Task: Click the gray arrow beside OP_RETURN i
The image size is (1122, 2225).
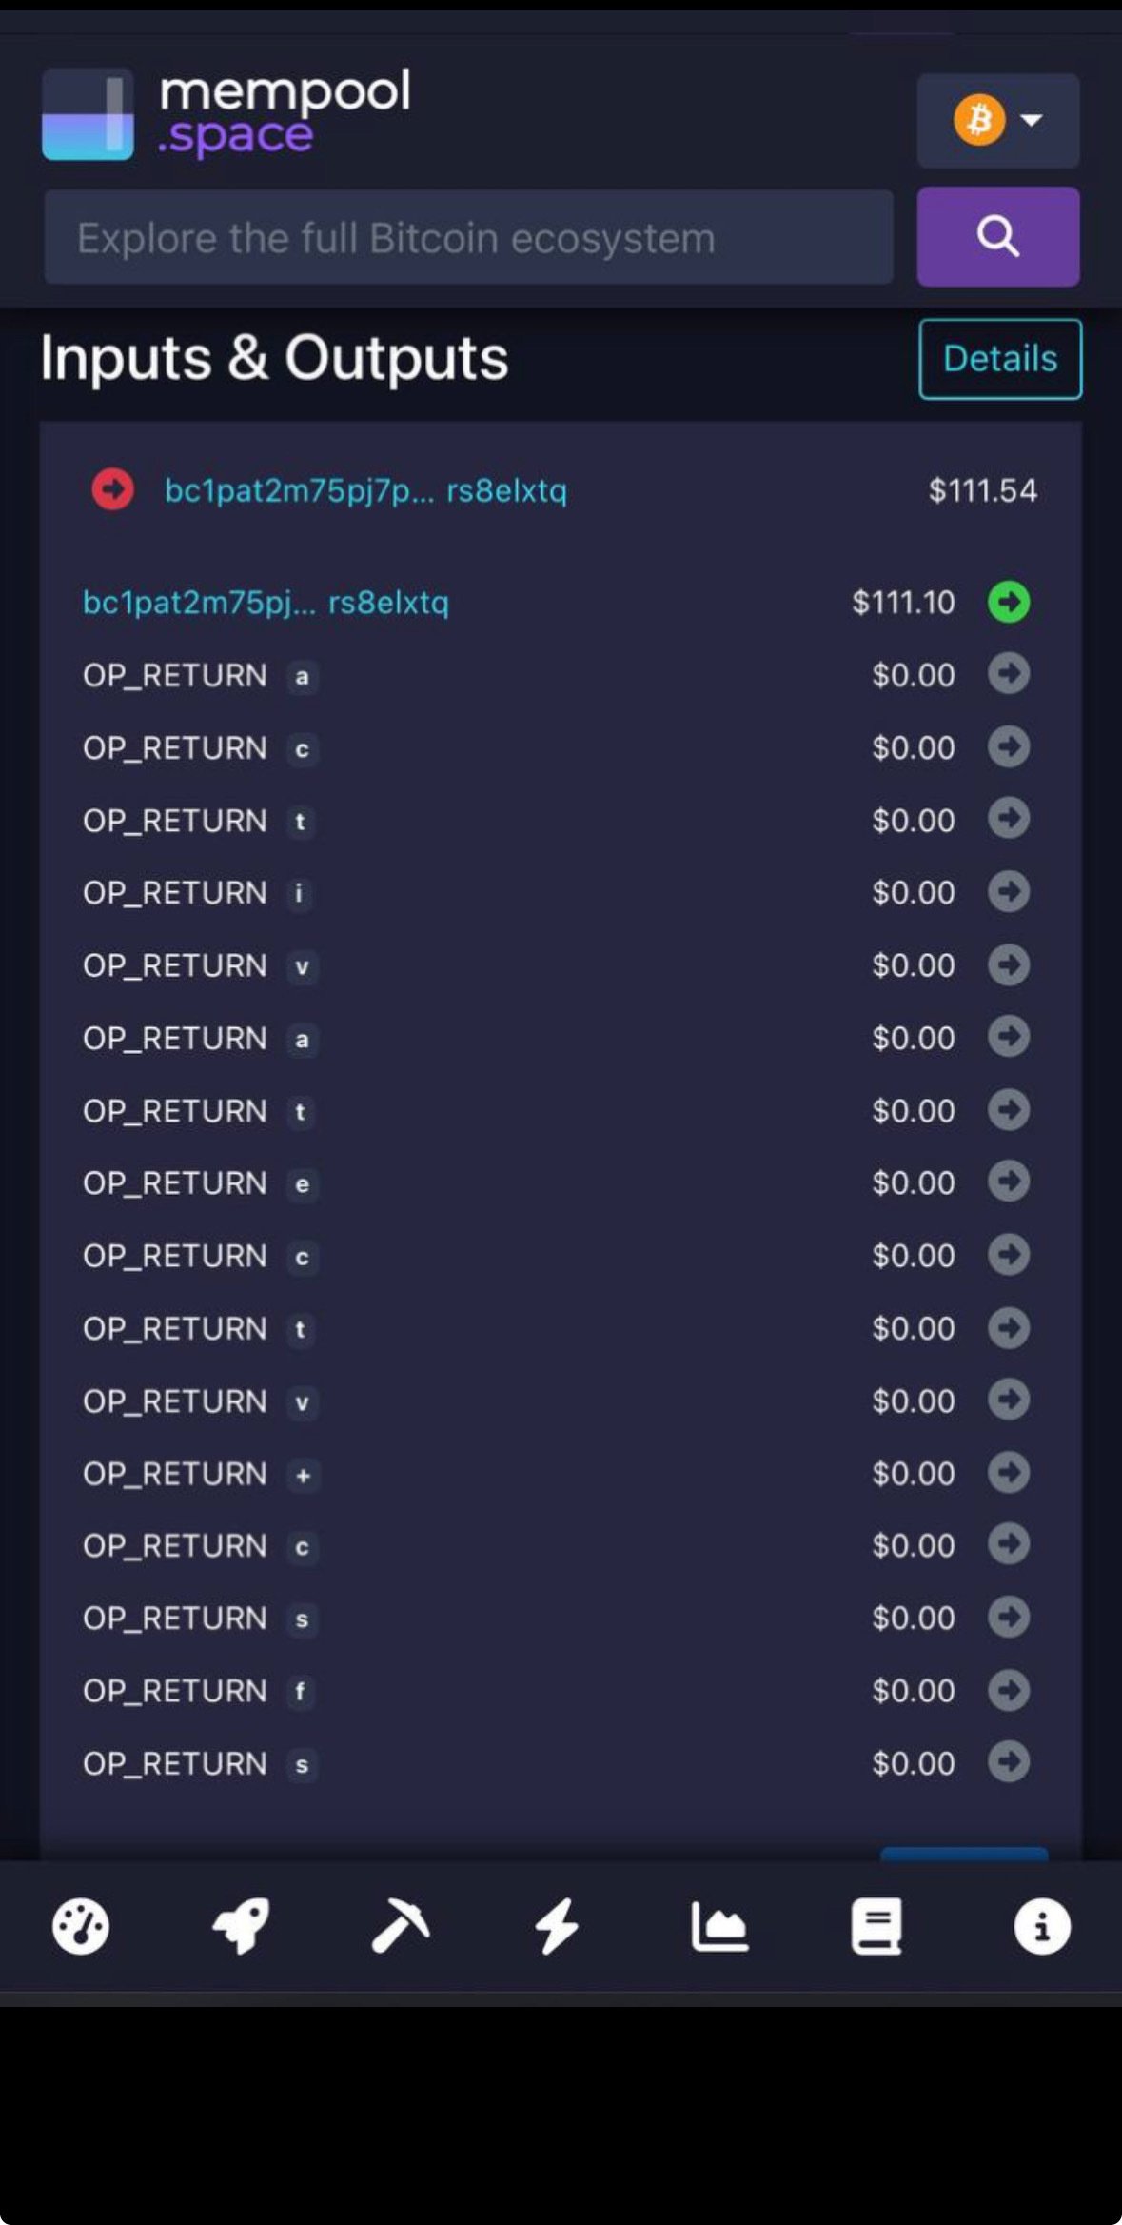Action: [1009, 892]
